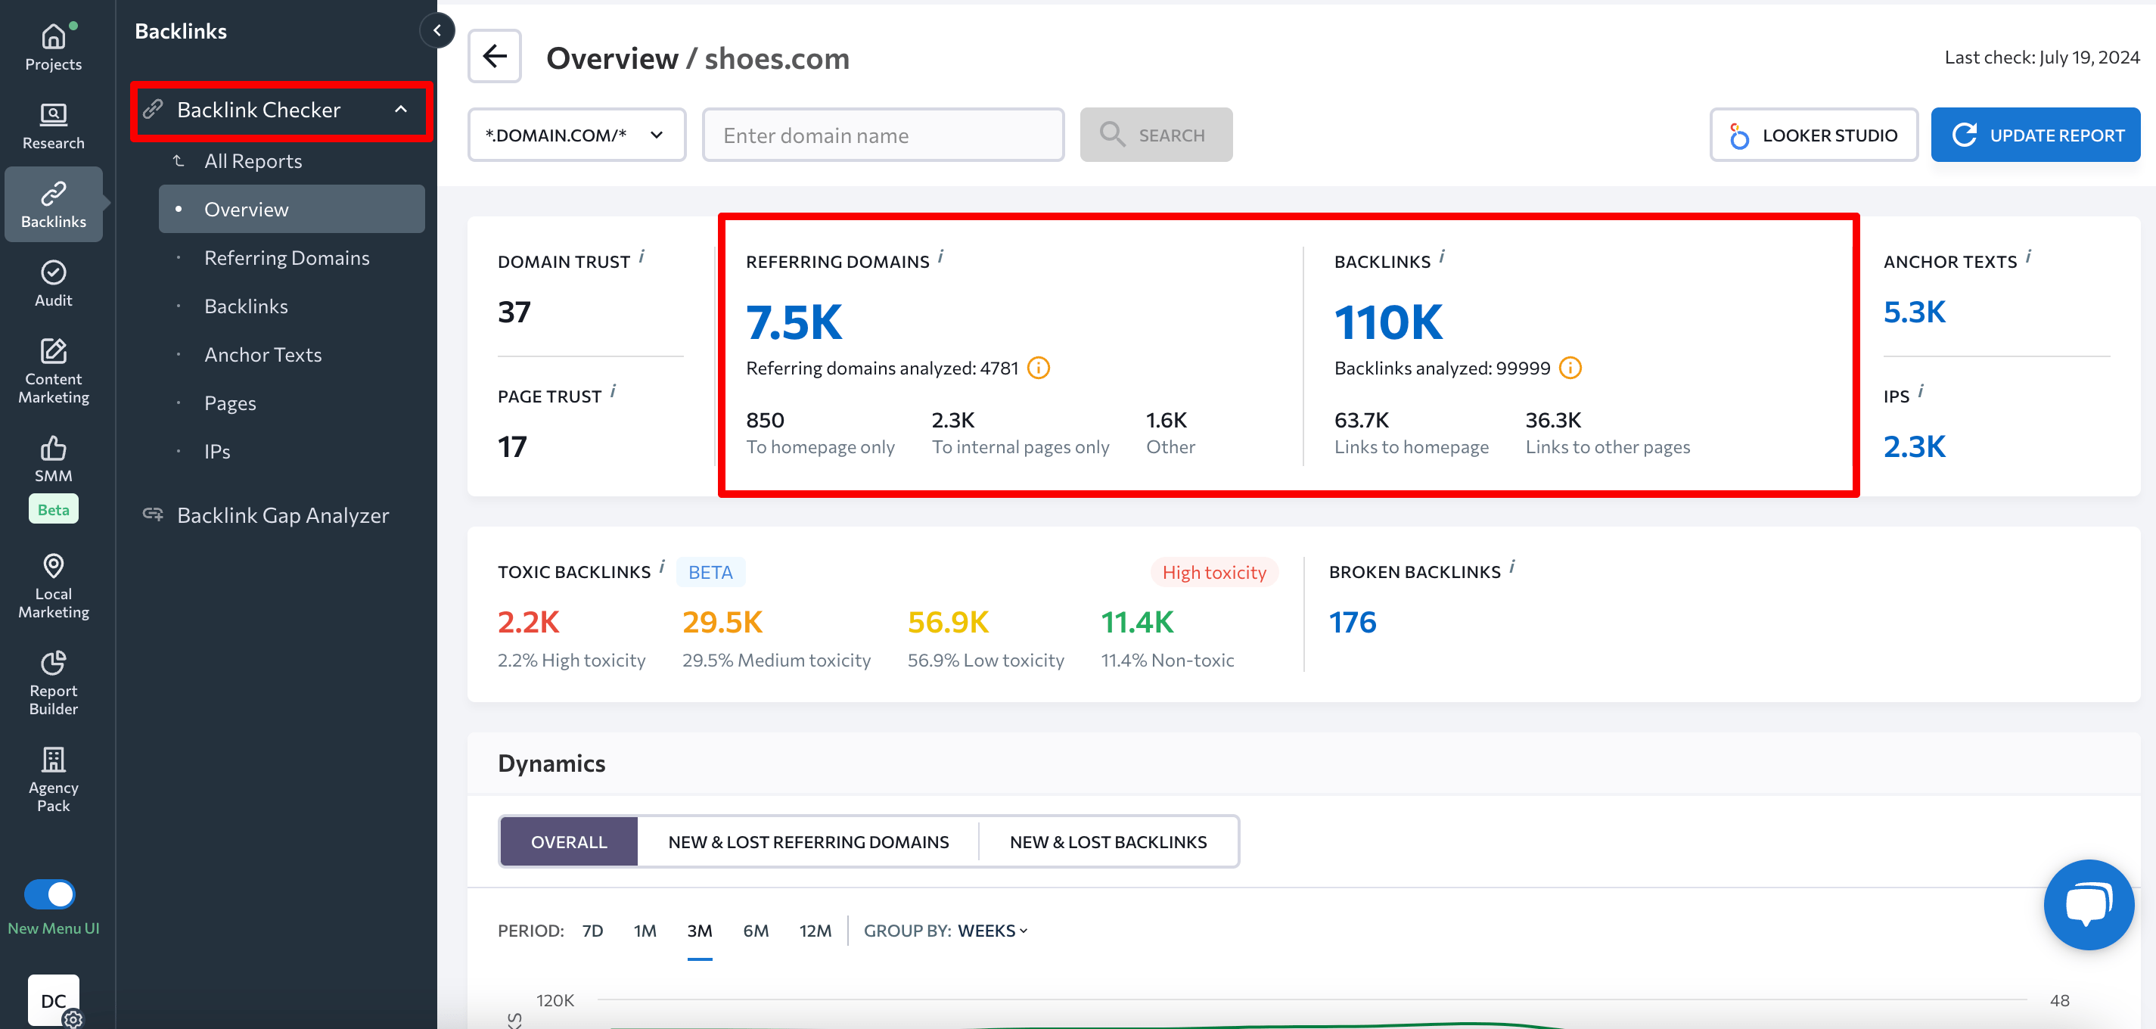Open the 176 broken backlinks value
Screen dimensions: 2156x1029
(x=1353, y=622)
